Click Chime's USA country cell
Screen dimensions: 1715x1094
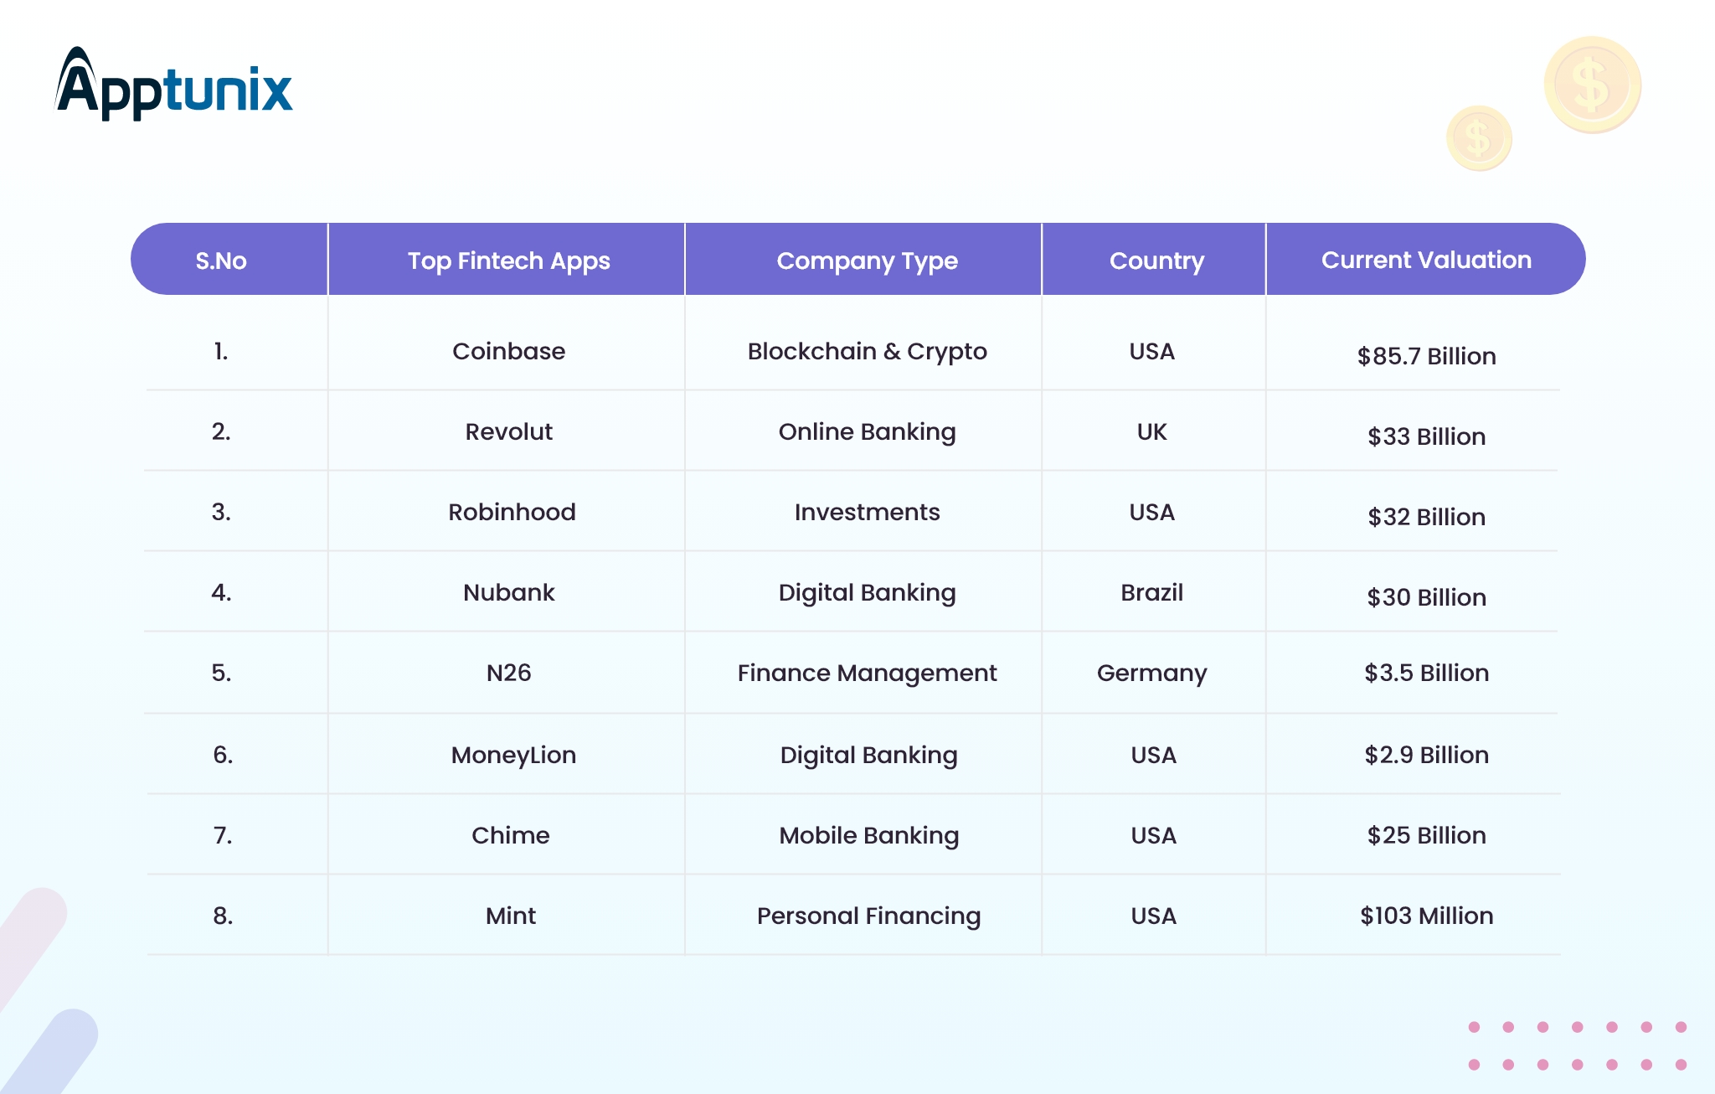coord(1153,835)
